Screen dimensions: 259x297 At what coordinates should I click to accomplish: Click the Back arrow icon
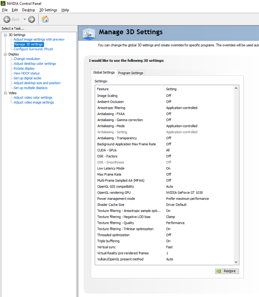coord(7,19)
